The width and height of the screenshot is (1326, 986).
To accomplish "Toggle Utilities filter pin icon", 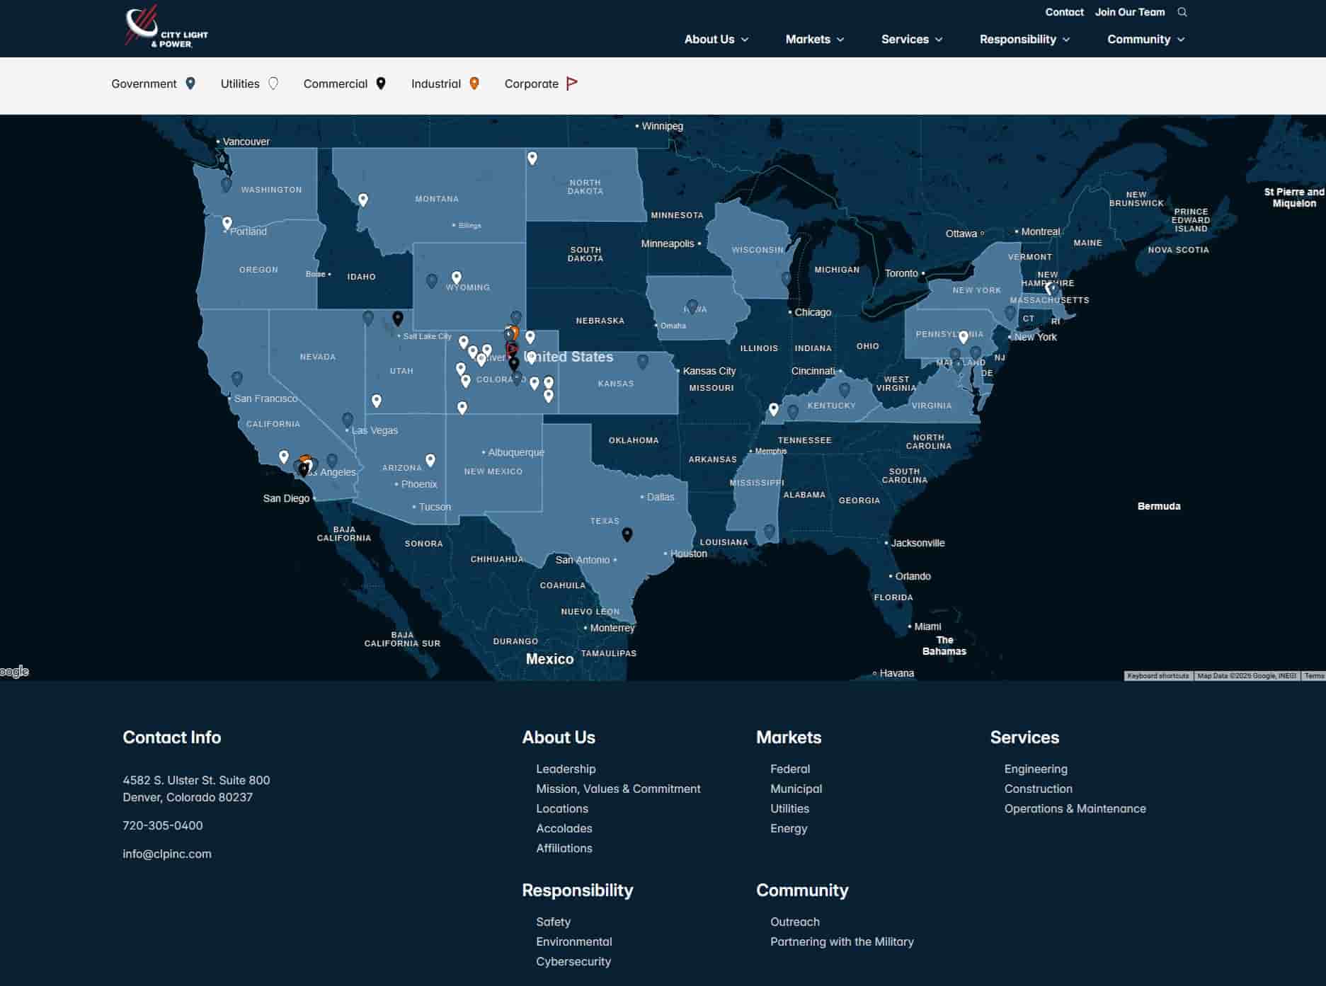I will pos(273,84).
